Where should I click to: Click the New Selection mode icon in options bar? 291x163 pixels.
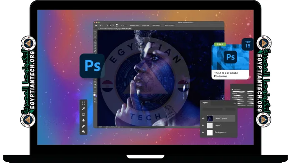click(107, 25)
